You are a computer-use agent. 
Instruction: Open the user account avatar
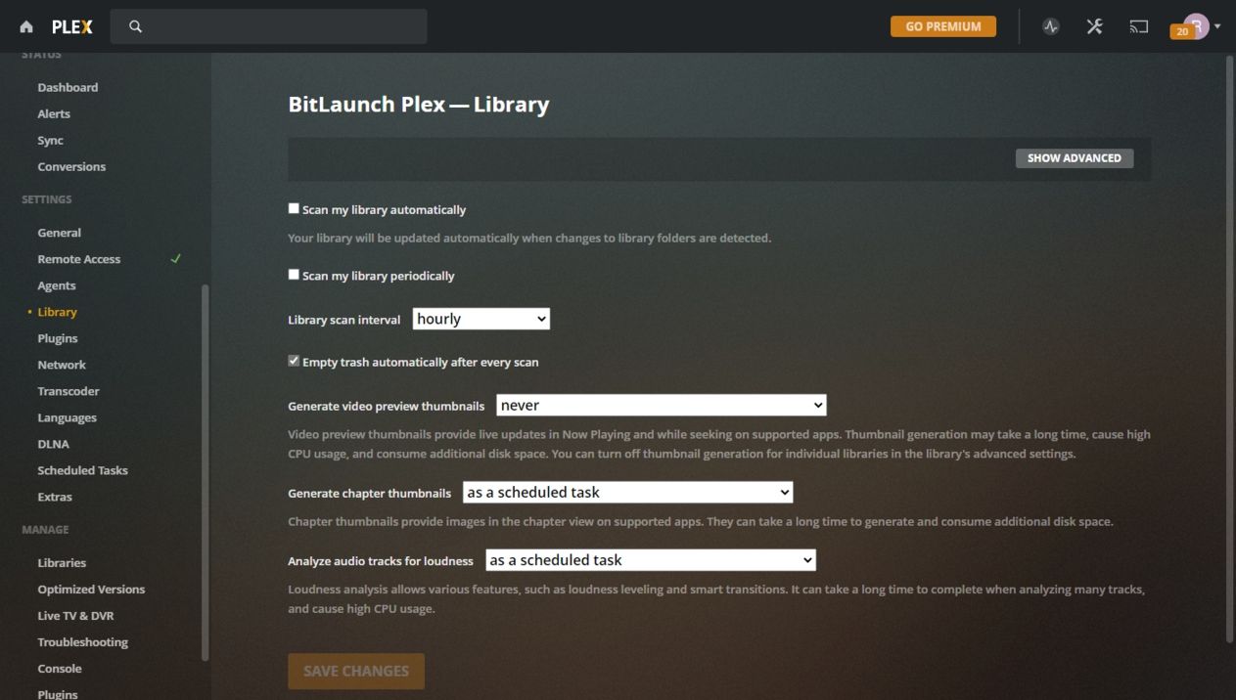[x=1196, y=26]
